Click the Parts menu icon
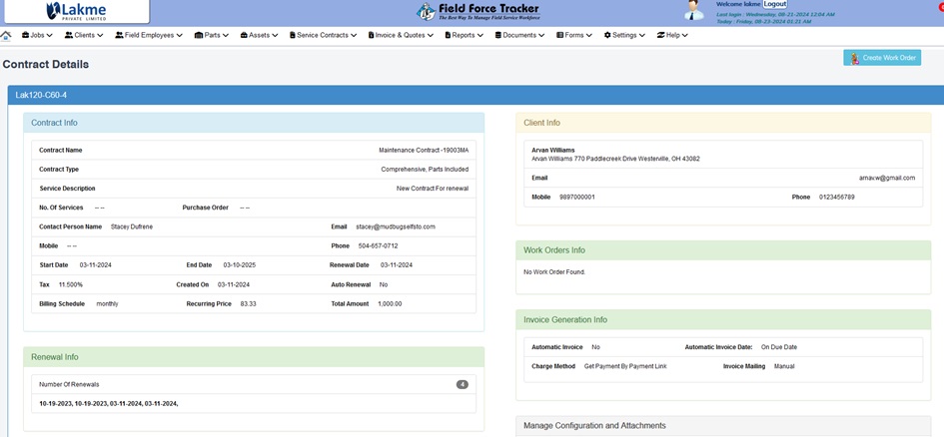This screenshot has height=437, width=944. pyautogui.click(x=199, y=36)
